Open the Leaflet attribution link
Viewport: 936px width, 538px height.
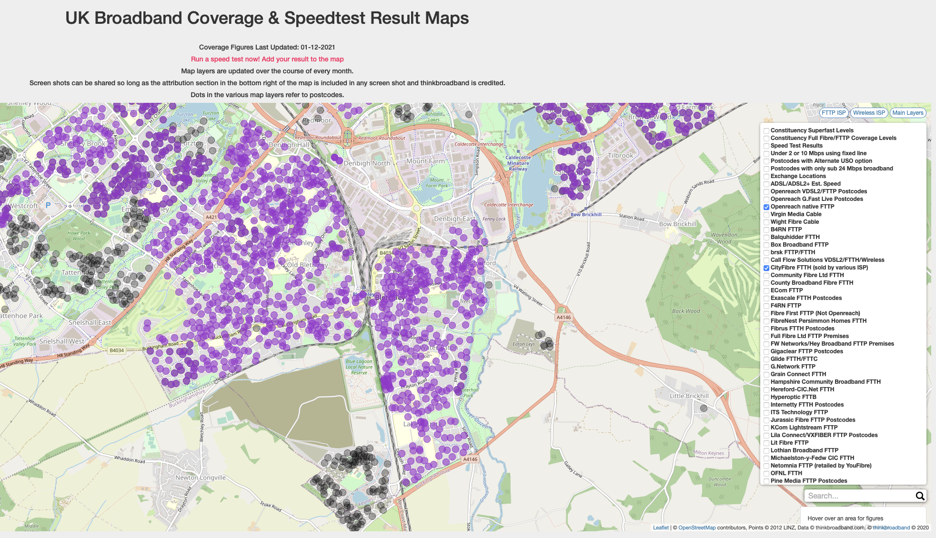pos(661,528)
